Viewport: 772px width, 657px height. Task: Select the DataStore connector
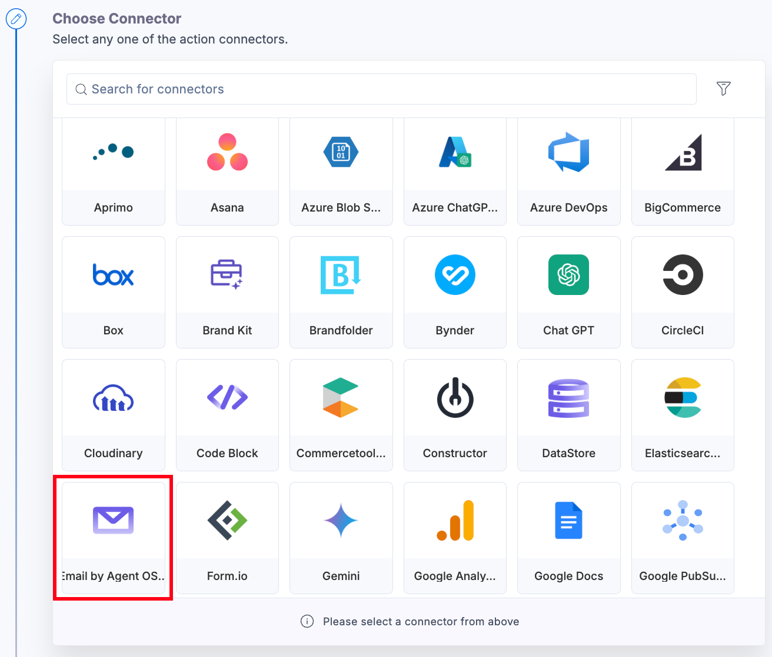pyautogui.click(x=568, y=415)
